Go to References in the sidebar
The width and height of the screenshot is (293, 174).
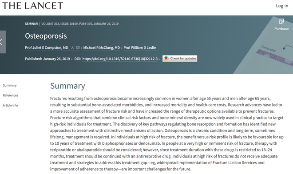tap(11, 95)
